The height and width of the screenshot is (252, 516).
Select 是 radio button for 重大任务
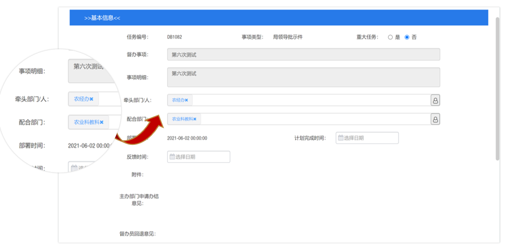coord(390,37)
